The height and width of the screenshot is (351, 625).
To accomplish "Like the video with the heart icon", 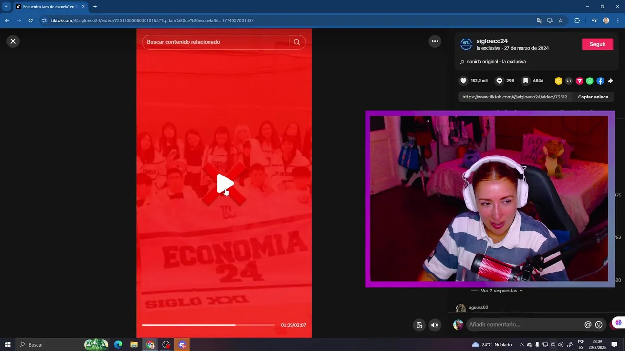I will click(x=463, y=81).
